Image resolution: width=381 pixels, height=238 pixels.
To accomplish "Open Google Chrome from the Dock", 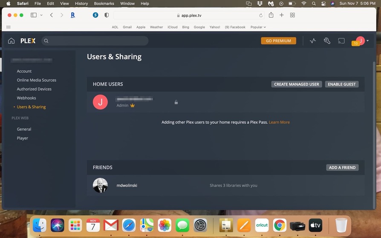I will point(280,225).
